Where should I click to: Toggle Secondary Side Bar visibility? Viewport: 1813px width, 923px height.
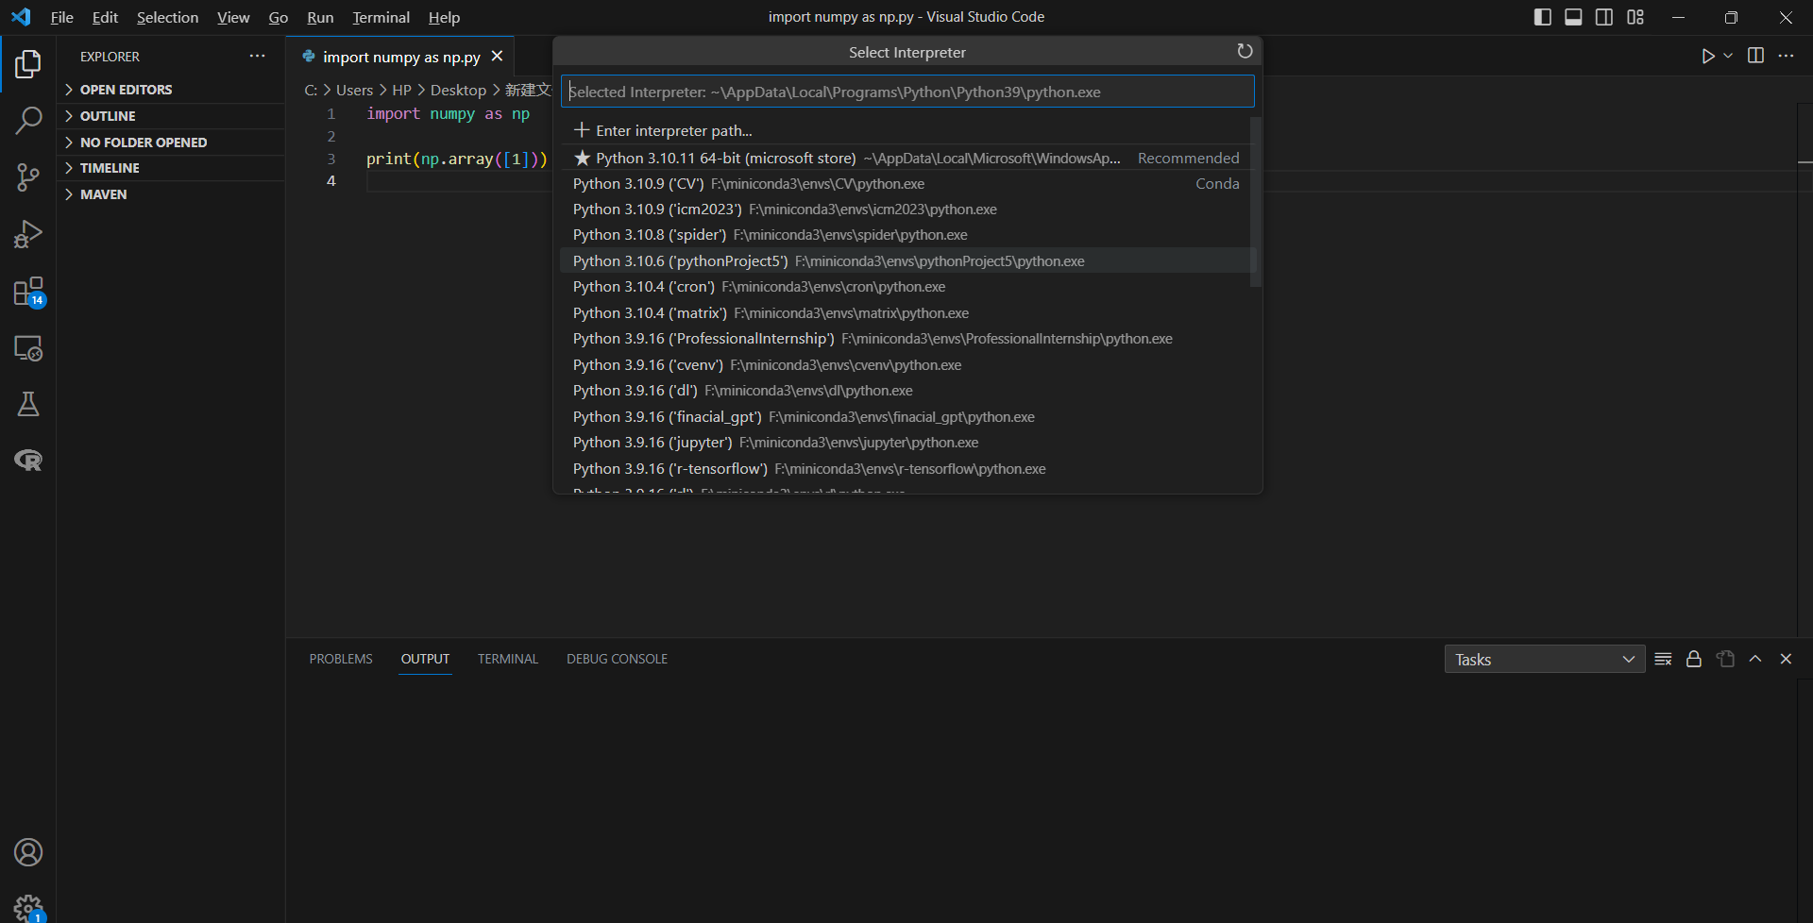coord(1604,17)
